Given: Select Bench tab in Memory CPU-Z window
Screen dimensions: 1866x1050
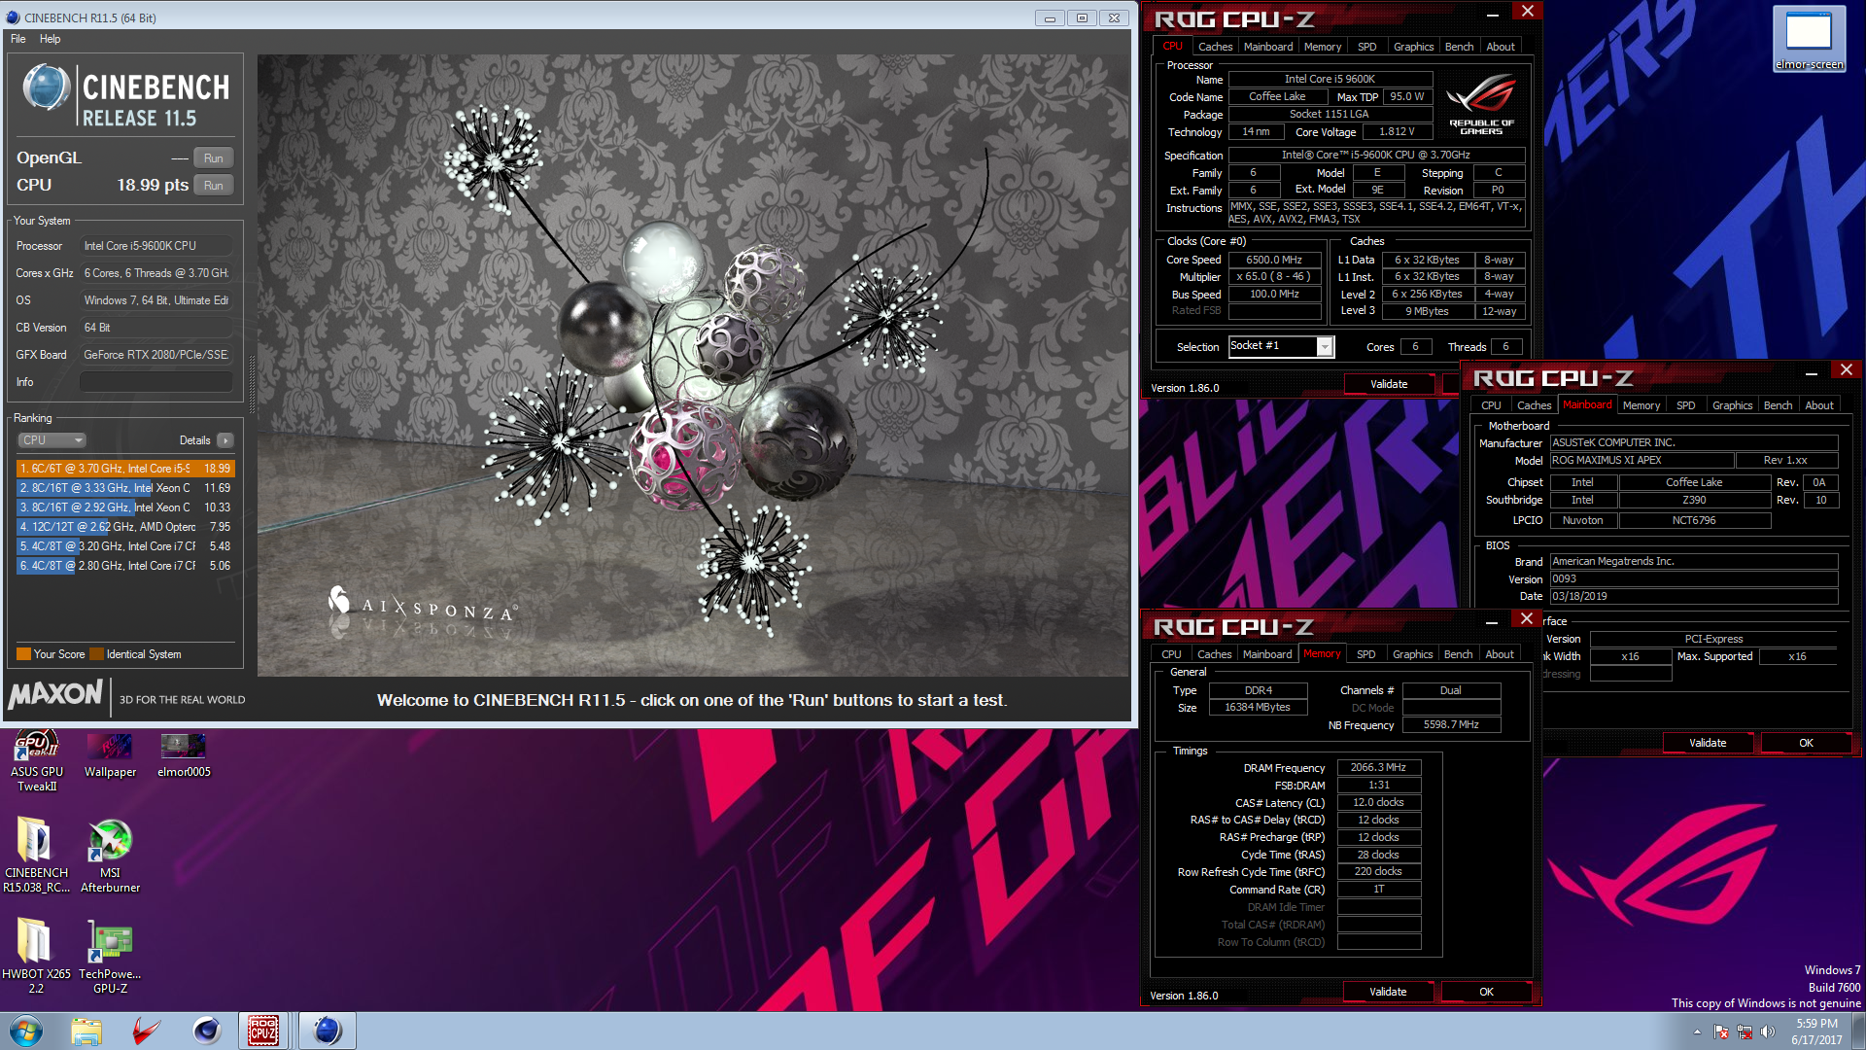Looking at the screenshot, I should (x=1458, y=654).
